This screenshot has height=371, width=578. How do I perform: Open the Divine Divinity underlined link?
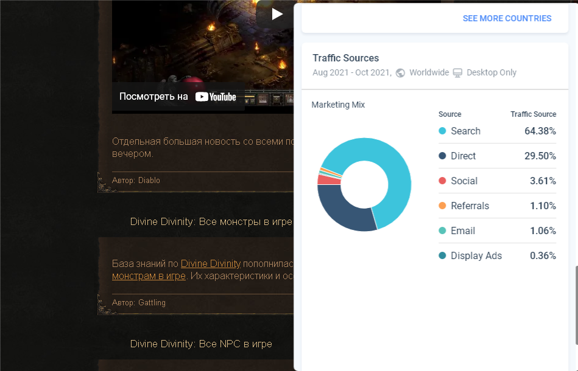(x=211, y=263)
